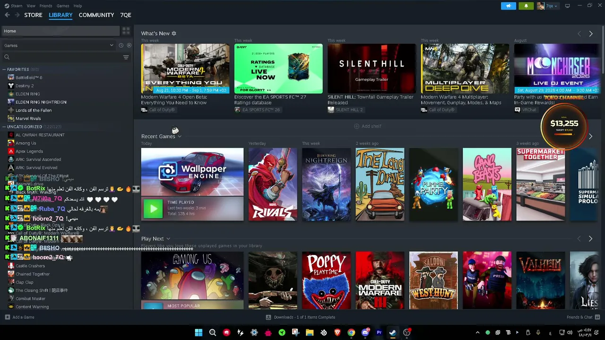Open the Games menu

63,6
